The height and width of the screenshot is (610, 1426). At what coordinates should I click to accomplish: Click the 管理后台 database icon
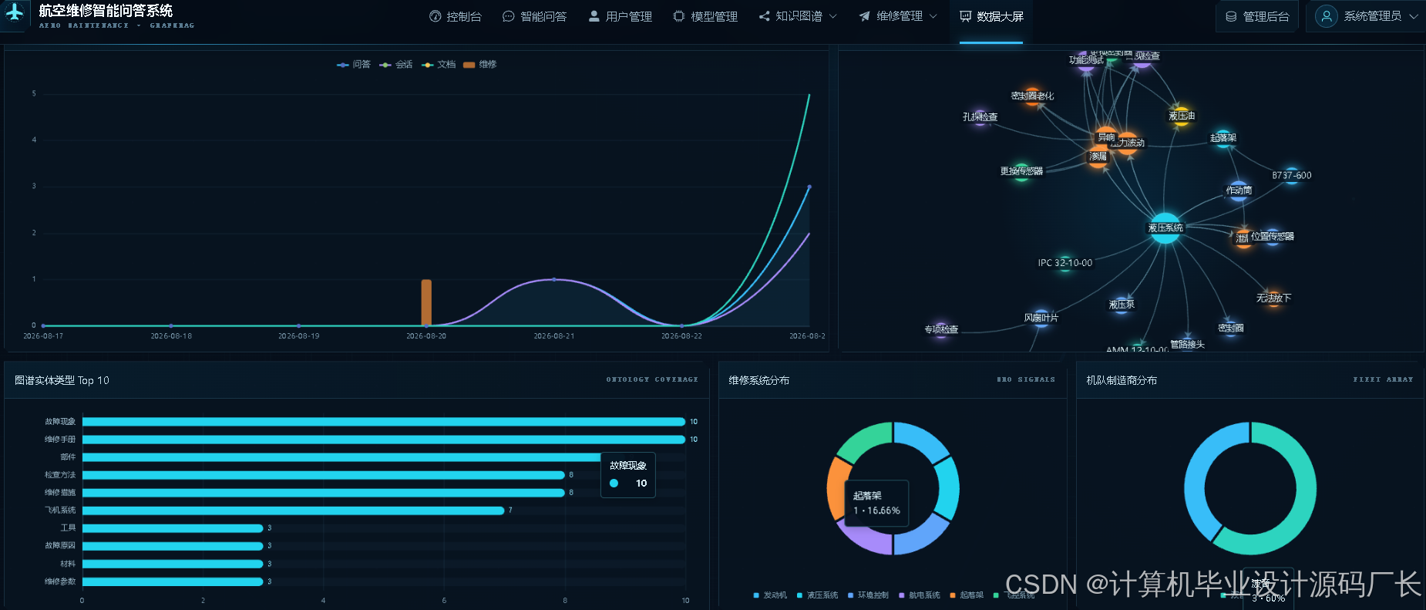point(1231,16)
